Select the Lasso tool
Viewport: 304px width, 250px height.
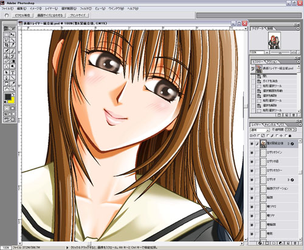click(x=7, y=39)
